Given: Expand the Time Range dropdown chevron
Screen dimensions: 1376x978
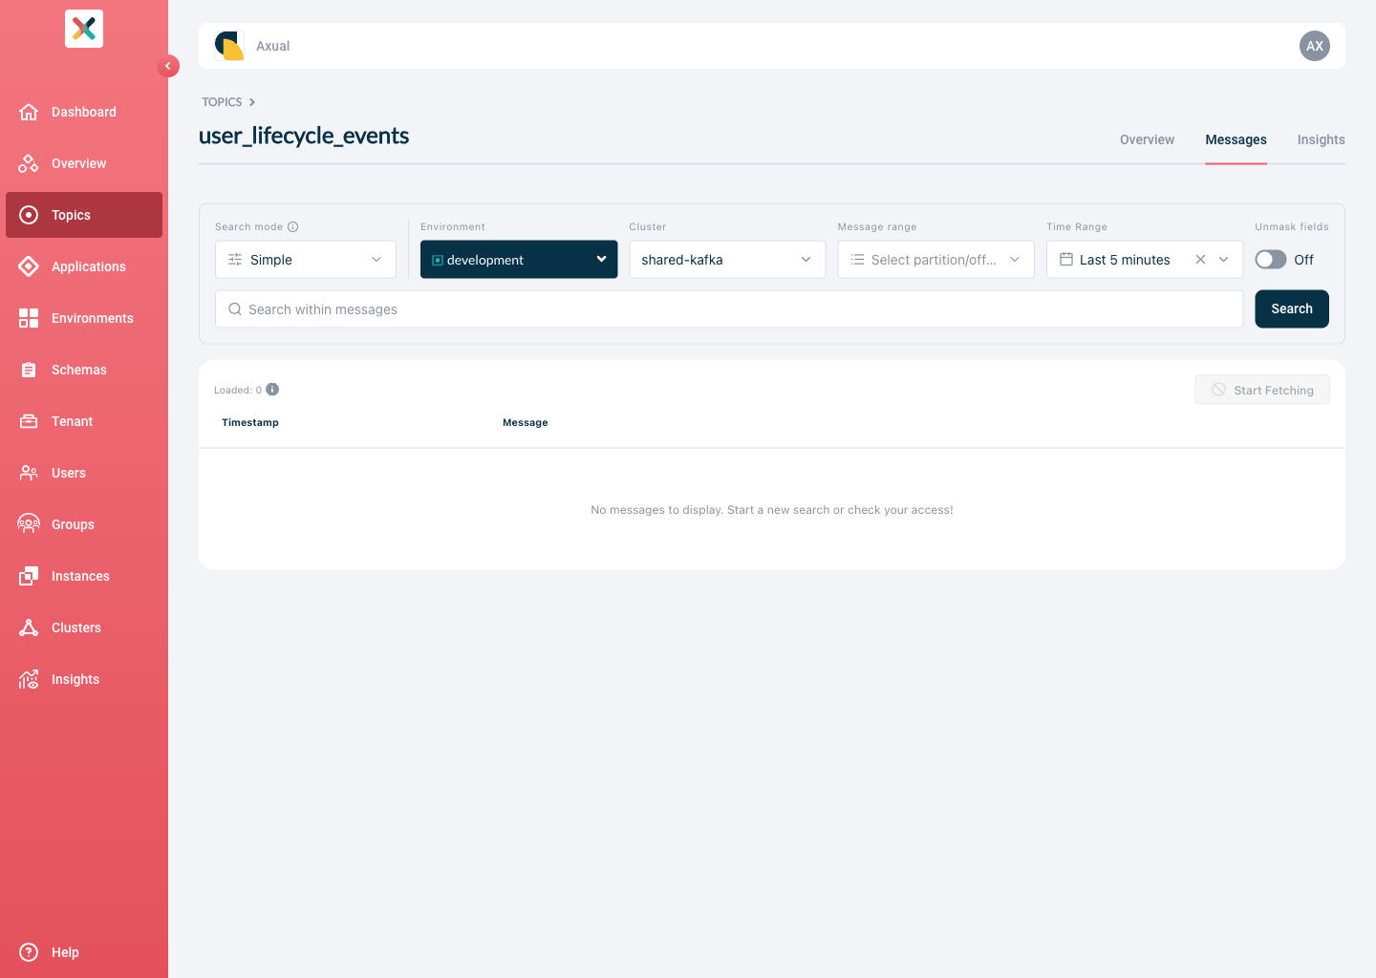Looking at the screenshot, I should 1223,260.
